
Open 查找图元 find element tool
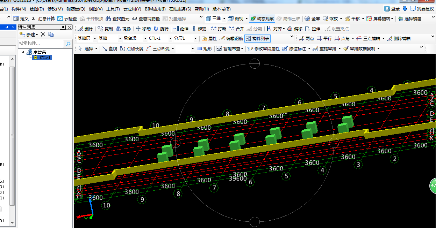(117, 18)
